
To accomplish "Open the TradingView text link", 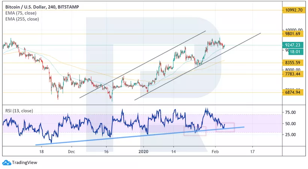I will 22,163.
